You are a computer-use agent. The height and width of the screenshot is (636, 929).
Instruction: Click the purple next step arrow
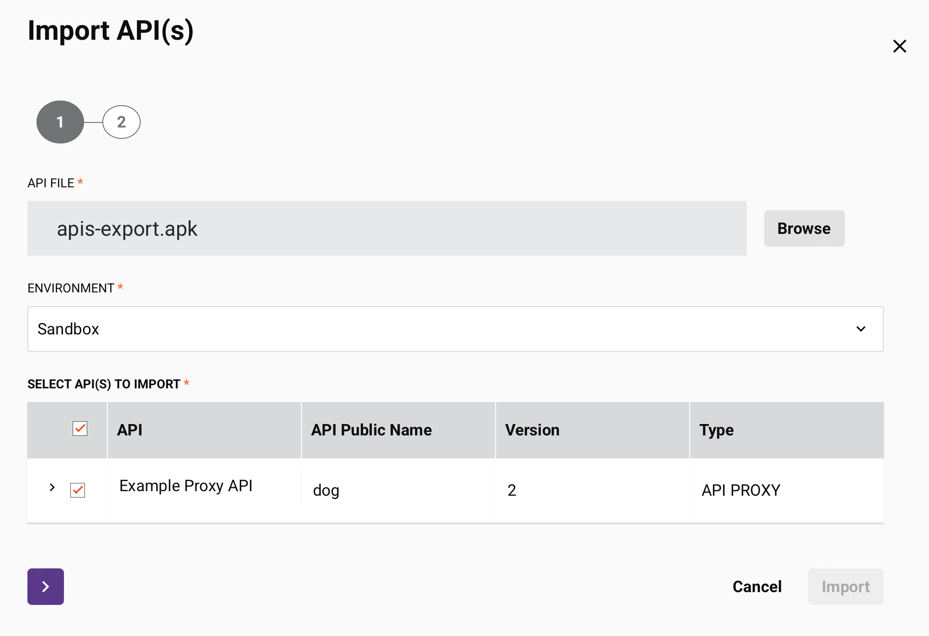tap(45, 587)
